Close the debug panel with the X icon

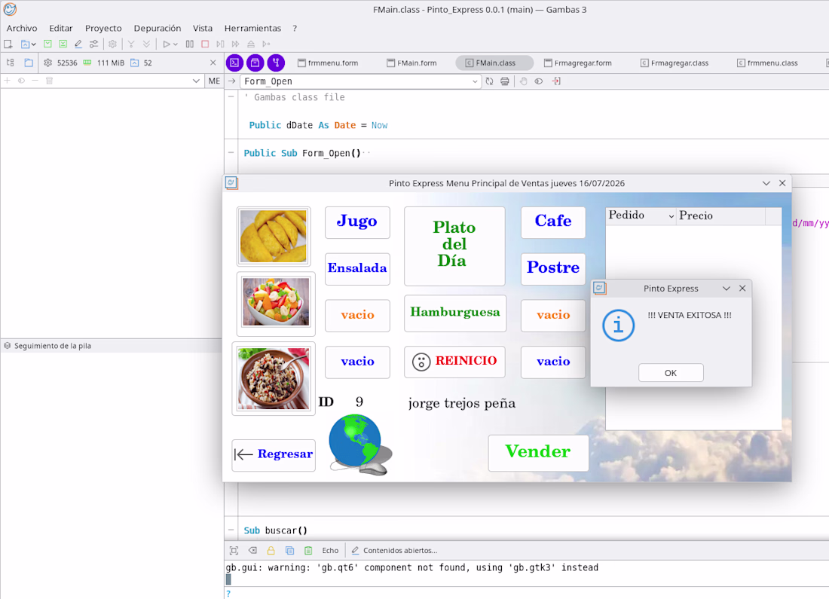pyautogui.click(x=213, y=63)
